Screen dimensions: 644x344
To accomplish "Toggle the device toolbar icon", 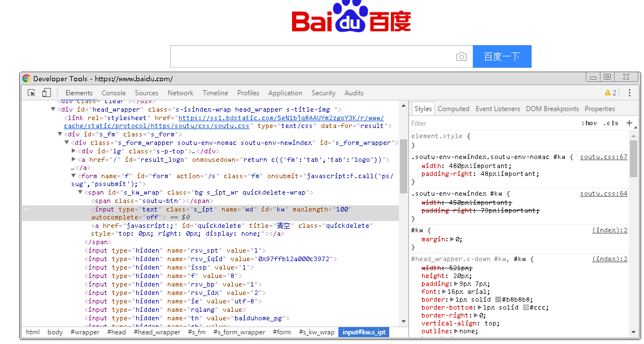I will click(x=46, y=92).
